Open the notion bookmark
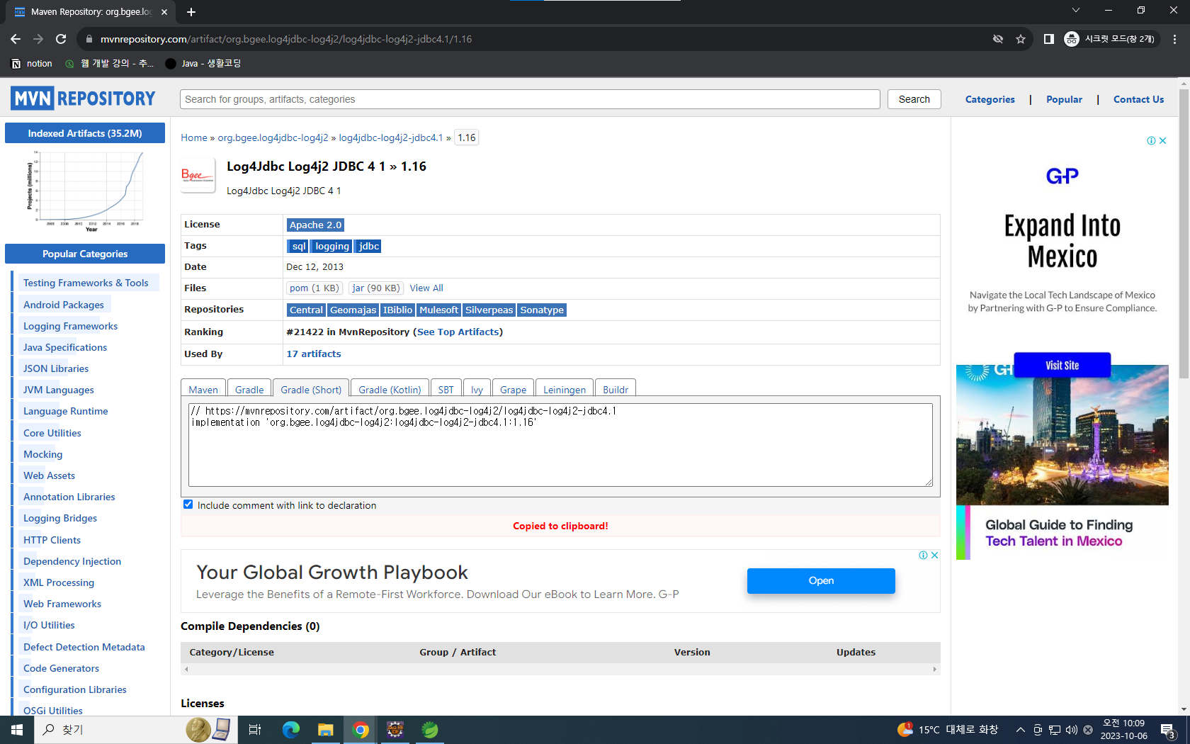Screen dimensions: 1190x744 [x=32, y=64]
